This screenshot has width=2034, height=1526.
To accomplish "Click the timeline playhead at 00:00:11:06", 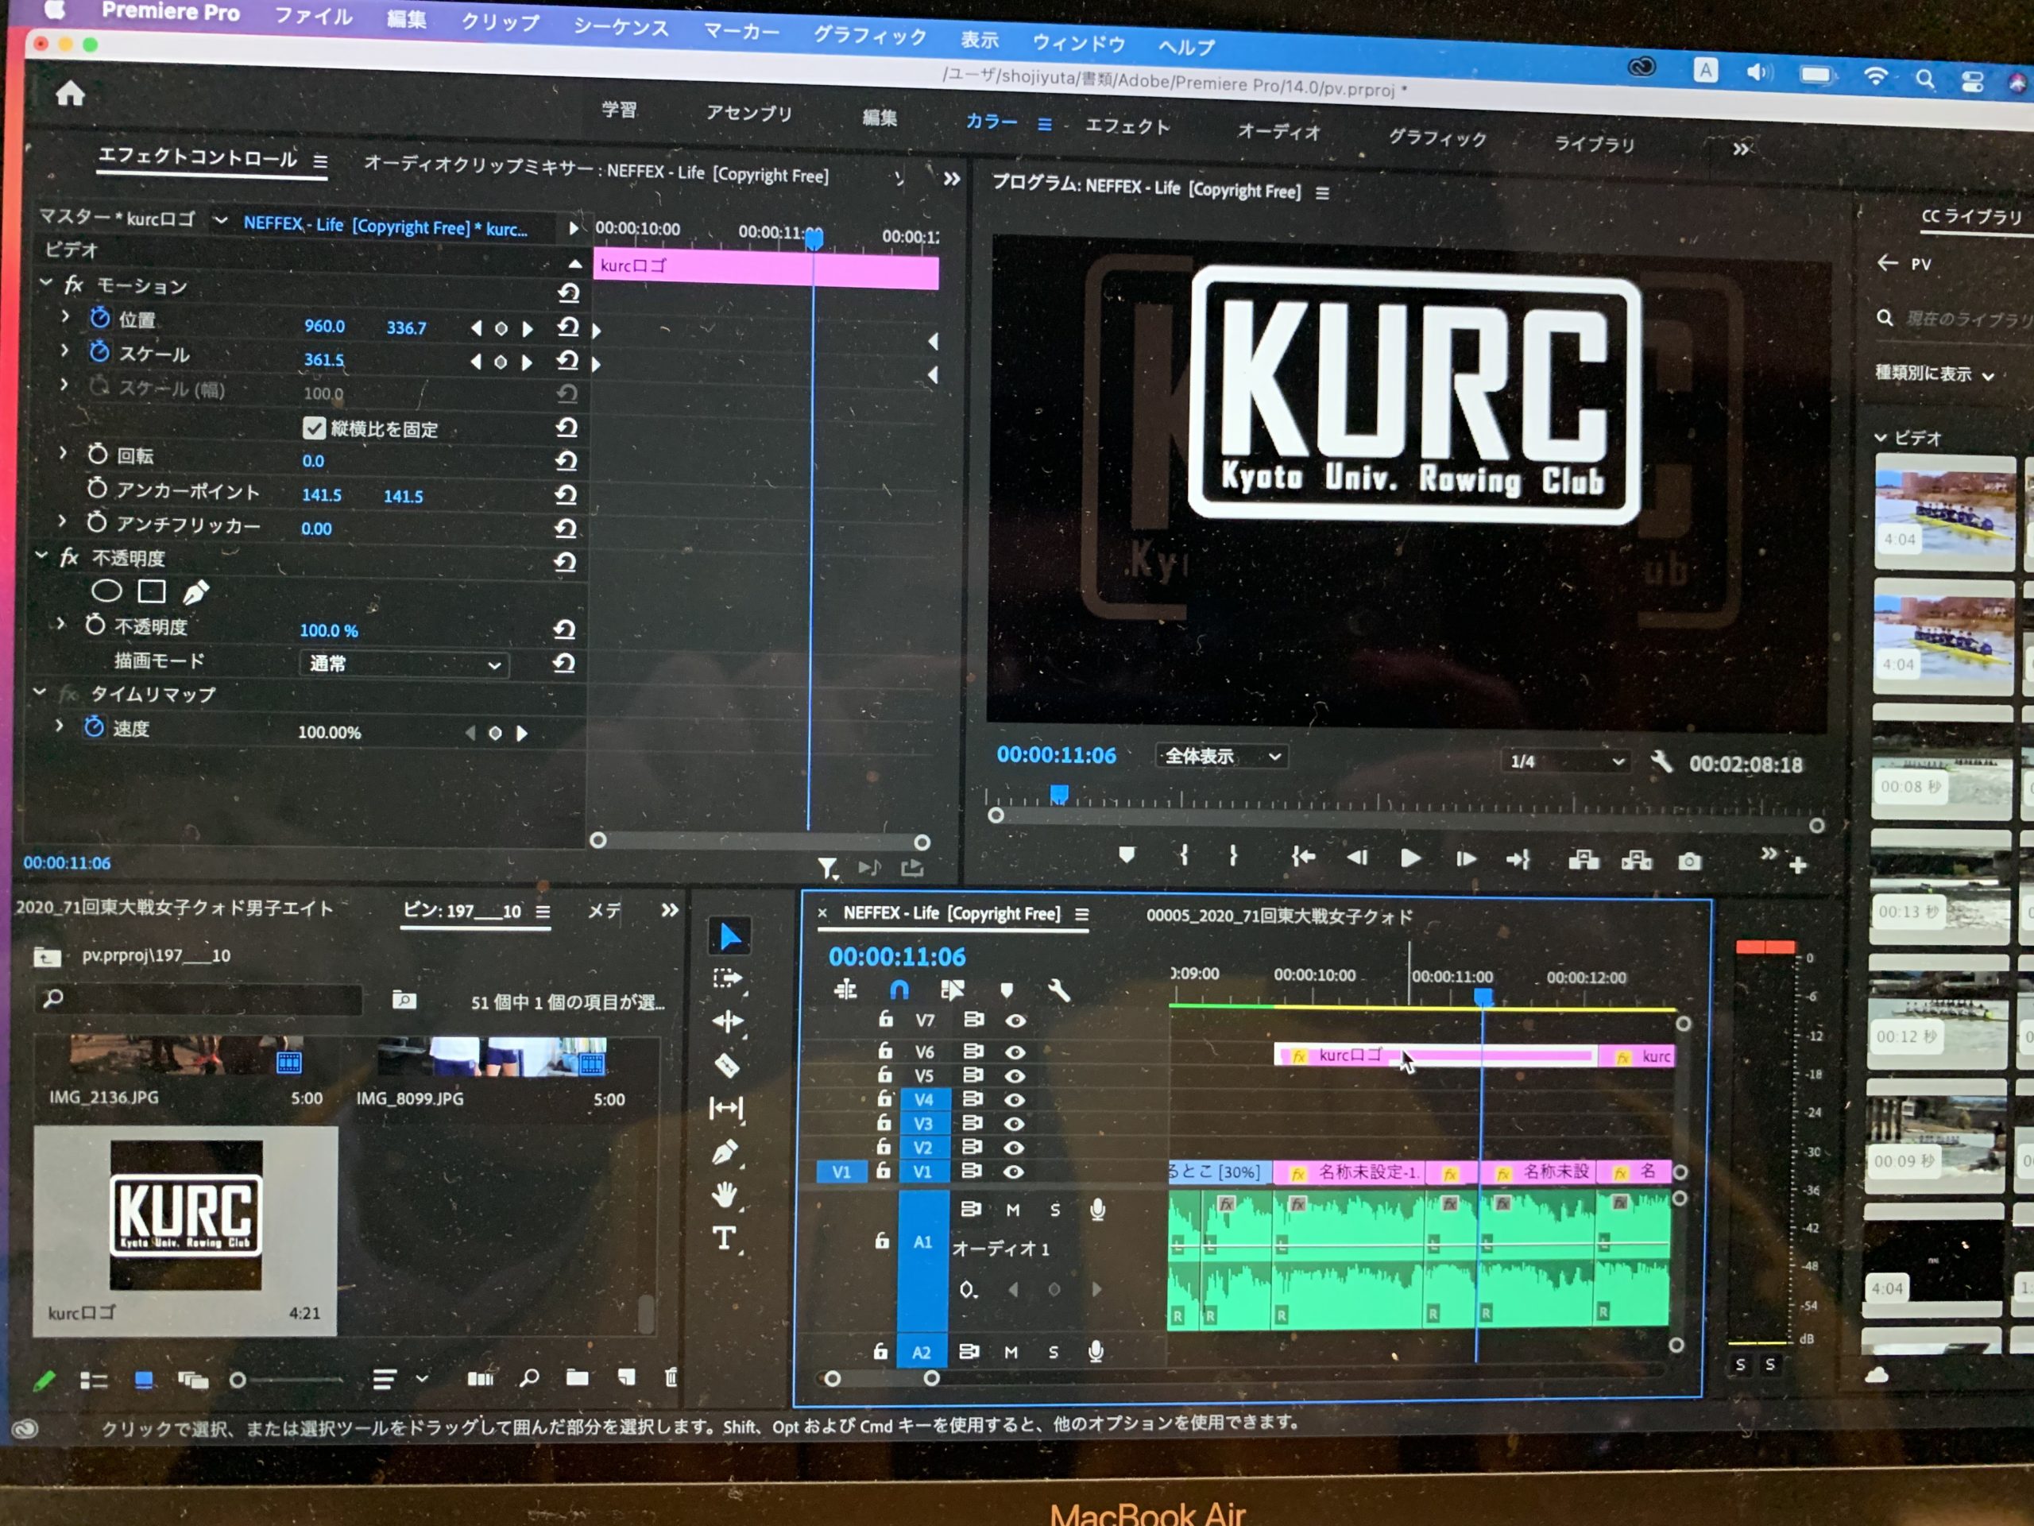I will point(1483,997).
